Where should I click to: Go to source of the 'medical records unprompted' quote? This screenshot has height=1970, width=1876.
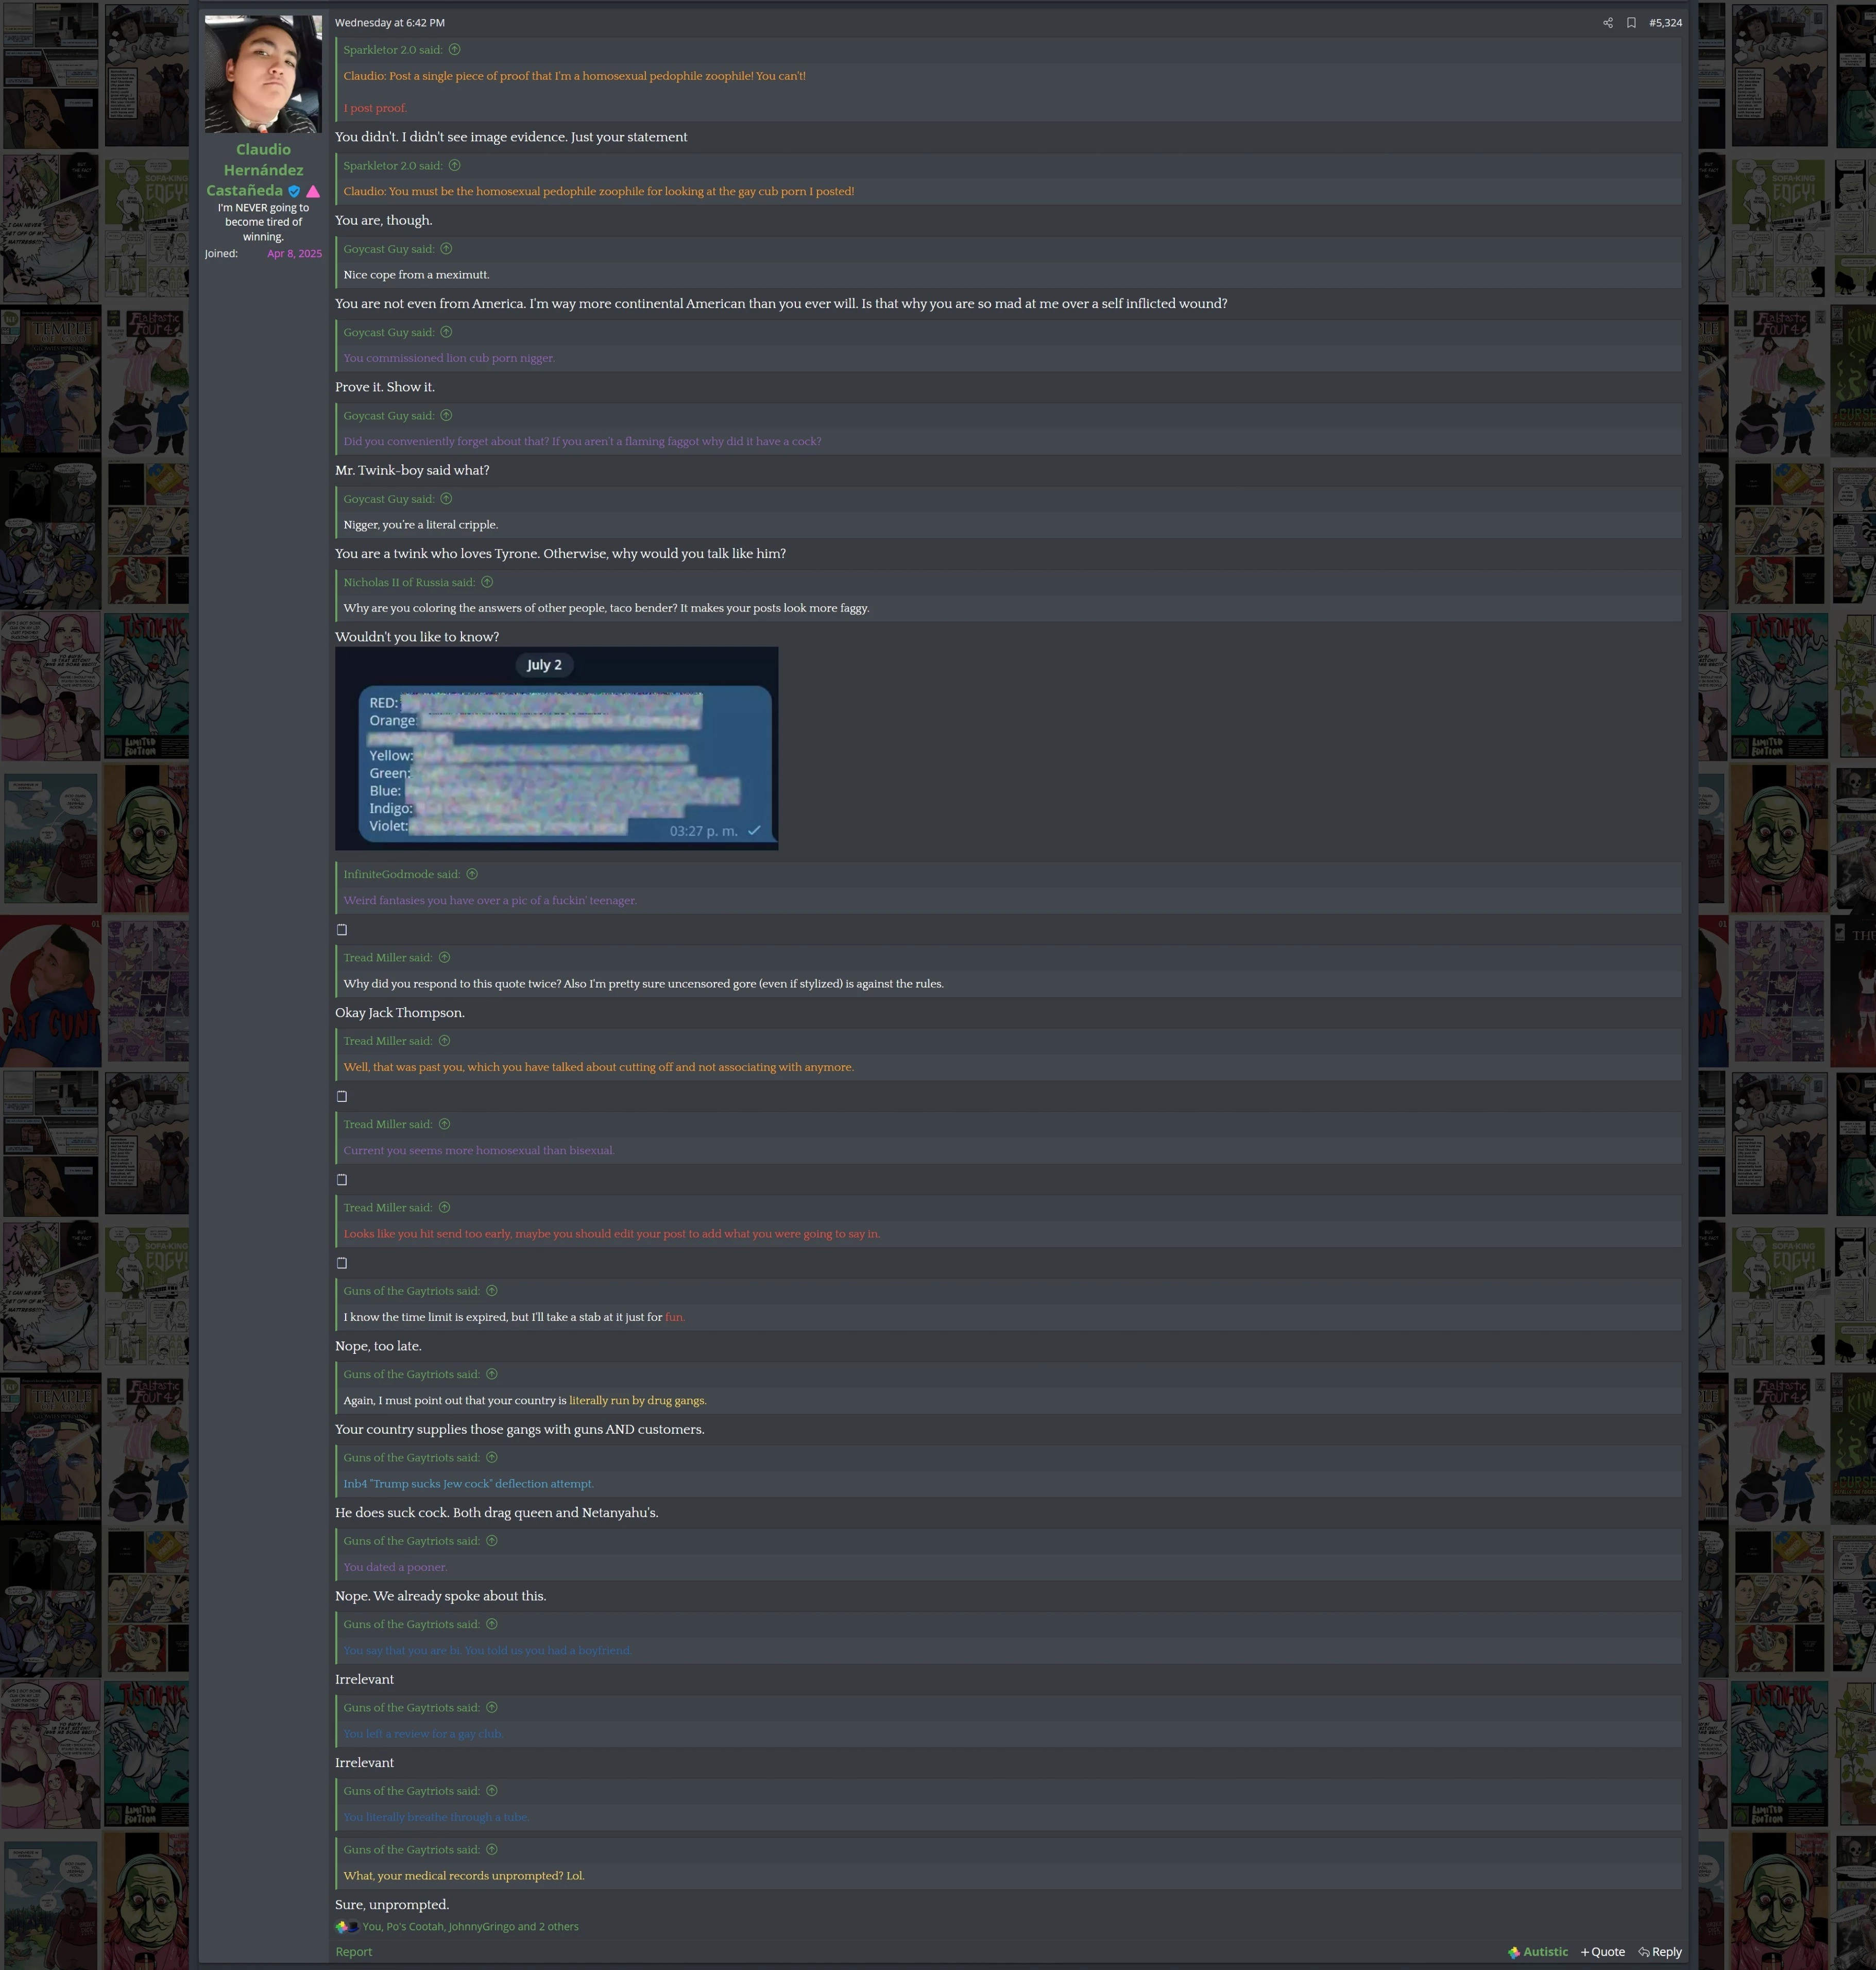pyautogui.click(x=492, y=1849)
